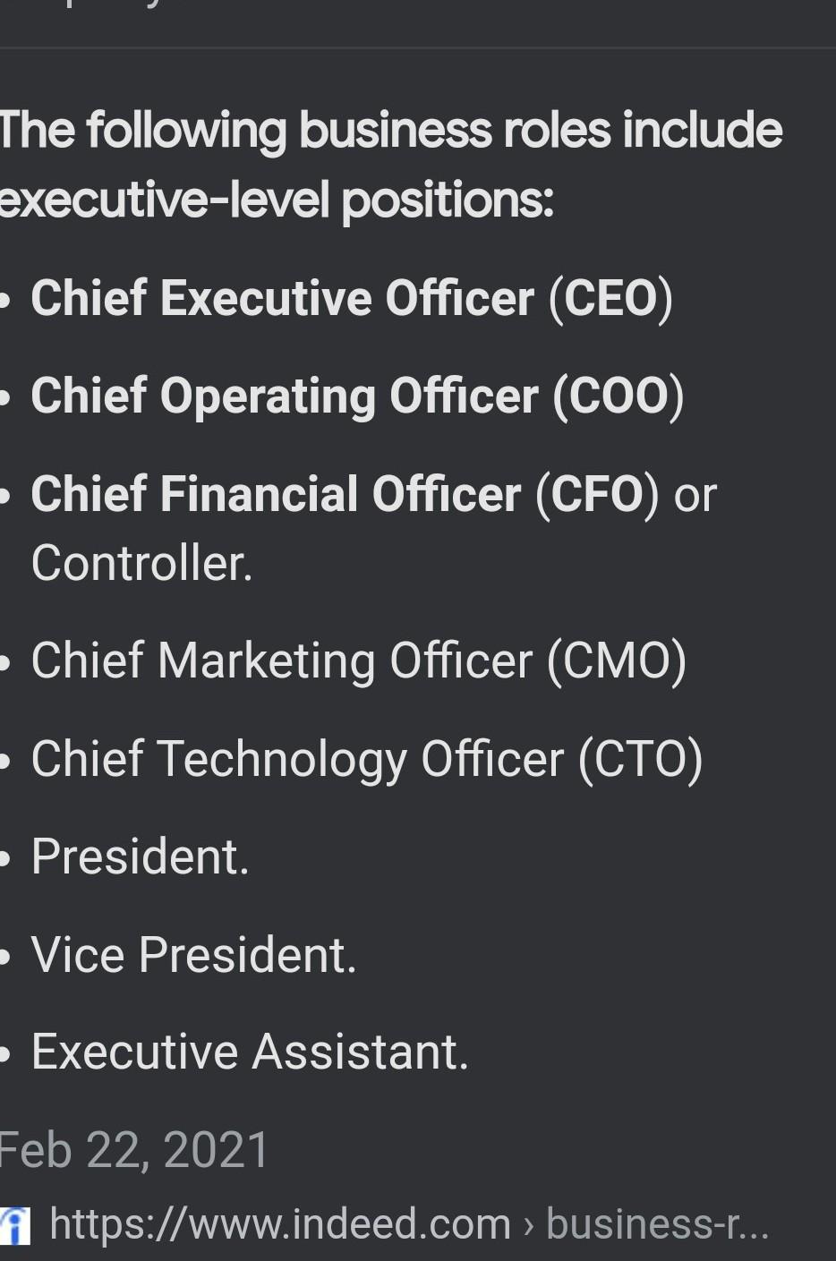The width and height of the screenshot is (836, 1261).
Task: Tap the 'President.' list item
Action: coord(140,856)
